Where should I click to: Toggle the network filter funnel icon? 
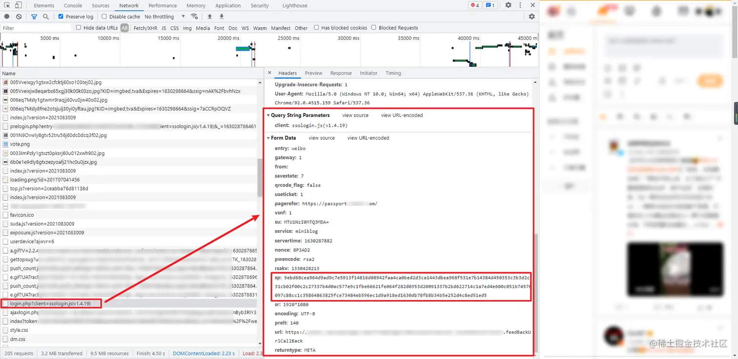pos(34,17)
